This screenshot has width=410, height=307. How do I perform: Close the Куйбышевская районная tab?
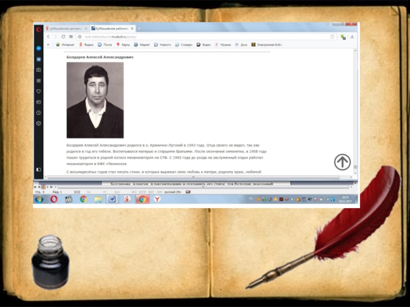(132, 29)
